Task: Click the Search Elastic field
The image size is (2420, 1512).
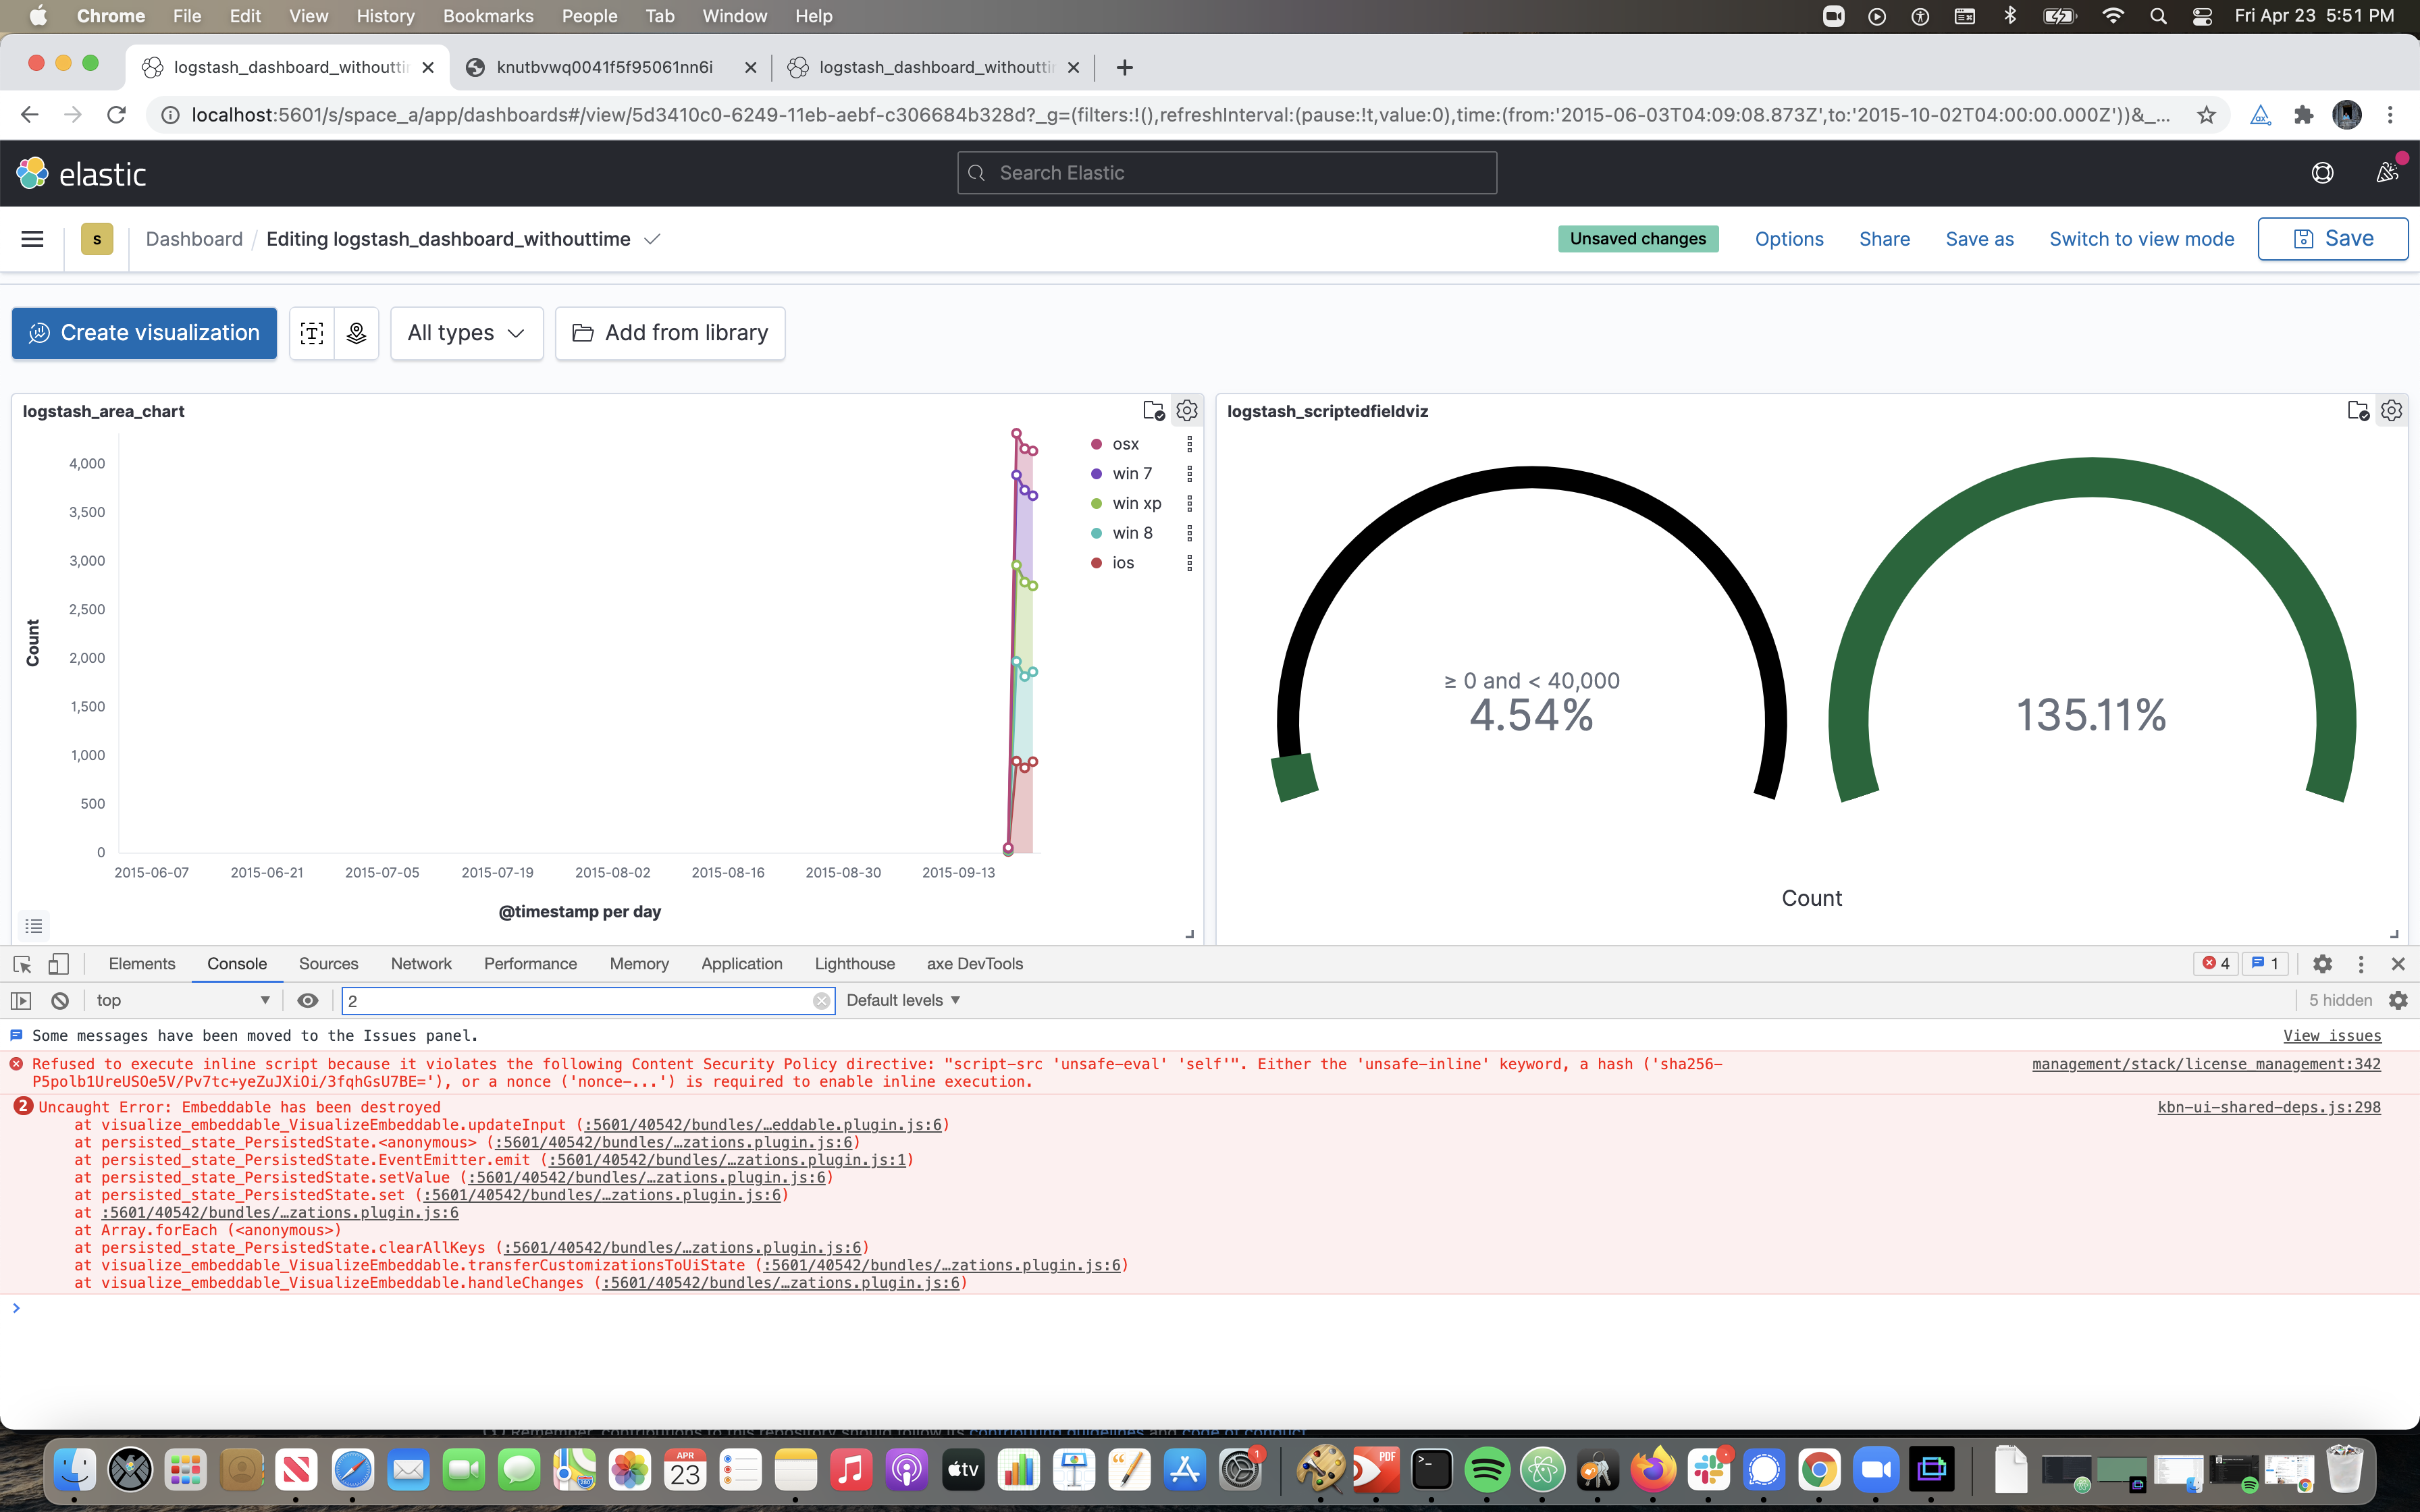Action: point(1225,172)
